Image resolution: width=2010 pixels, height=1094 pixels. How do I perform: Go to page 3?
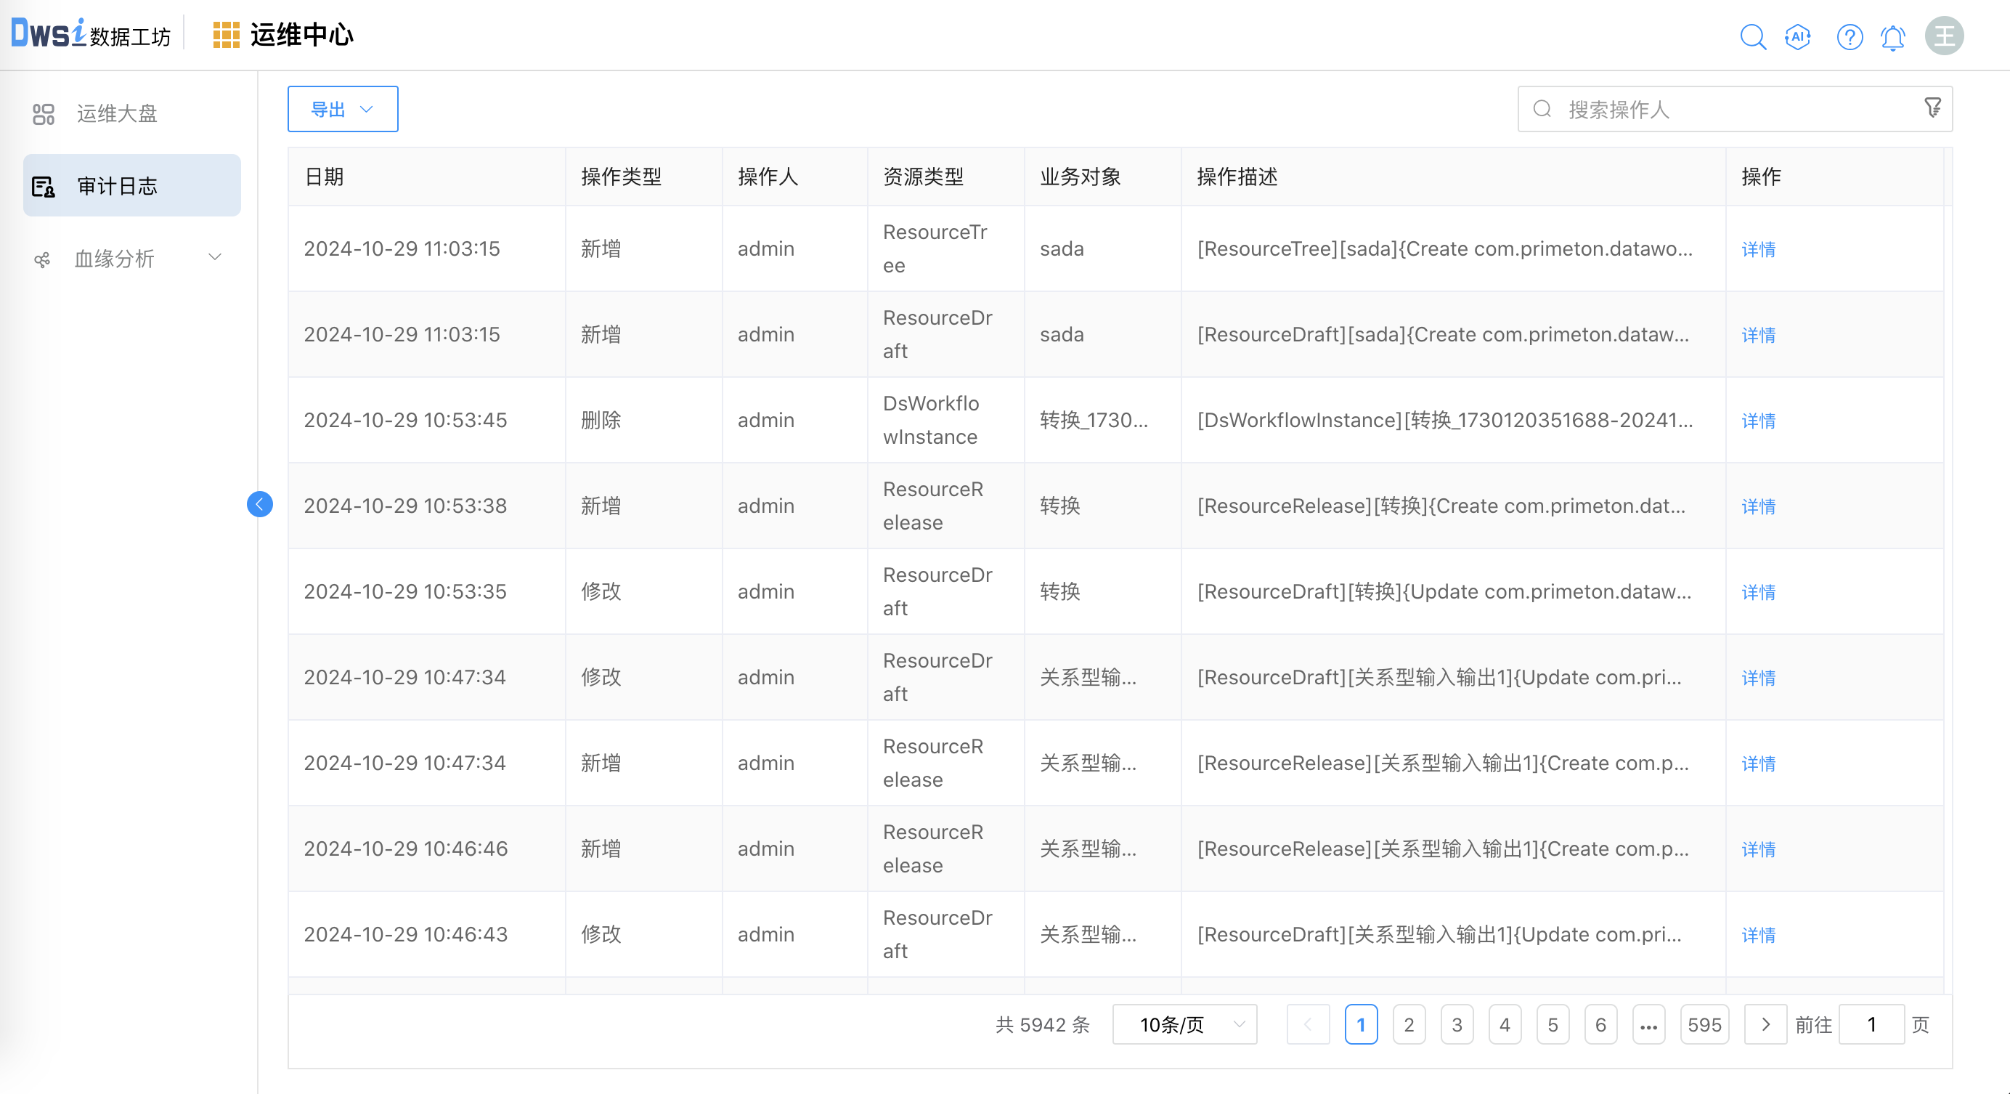1457,1024
